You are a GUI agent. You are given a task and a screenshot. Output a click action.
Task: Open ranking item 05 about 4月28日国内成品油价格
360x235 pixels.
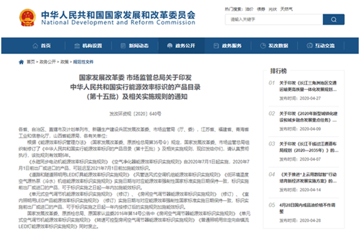click(307, 208)
